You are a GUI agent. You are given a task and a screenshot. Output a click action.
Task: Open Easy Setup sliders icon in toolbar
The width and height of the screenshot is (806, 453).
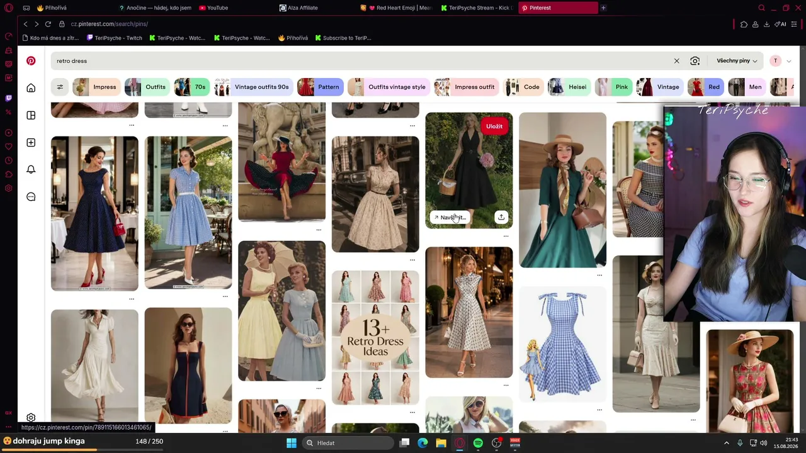(794, 24)
